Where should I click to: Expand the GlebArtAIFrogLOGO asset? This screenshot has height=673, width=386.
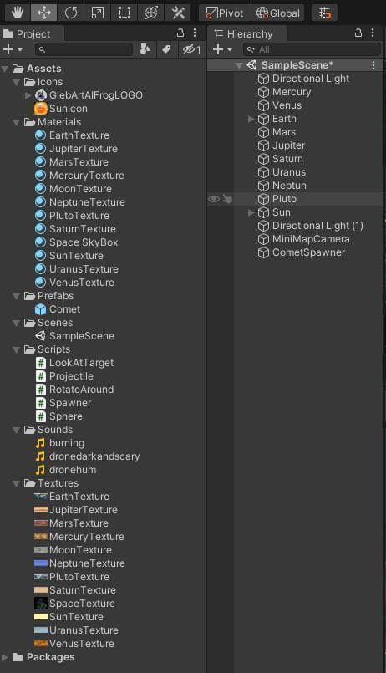28,95
